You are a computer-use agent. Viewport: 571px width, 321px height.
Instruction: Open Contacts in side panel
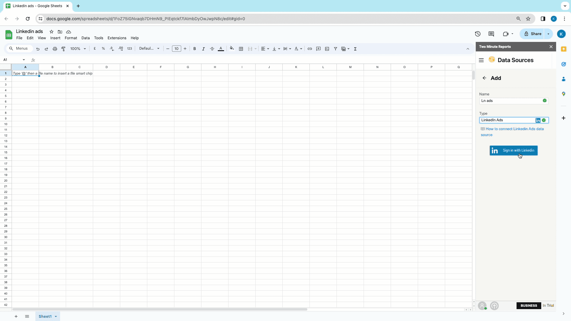tap(564, 79)
